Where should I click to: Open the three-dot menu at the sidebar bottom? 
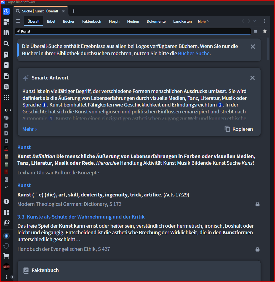[x=6, y=277]
